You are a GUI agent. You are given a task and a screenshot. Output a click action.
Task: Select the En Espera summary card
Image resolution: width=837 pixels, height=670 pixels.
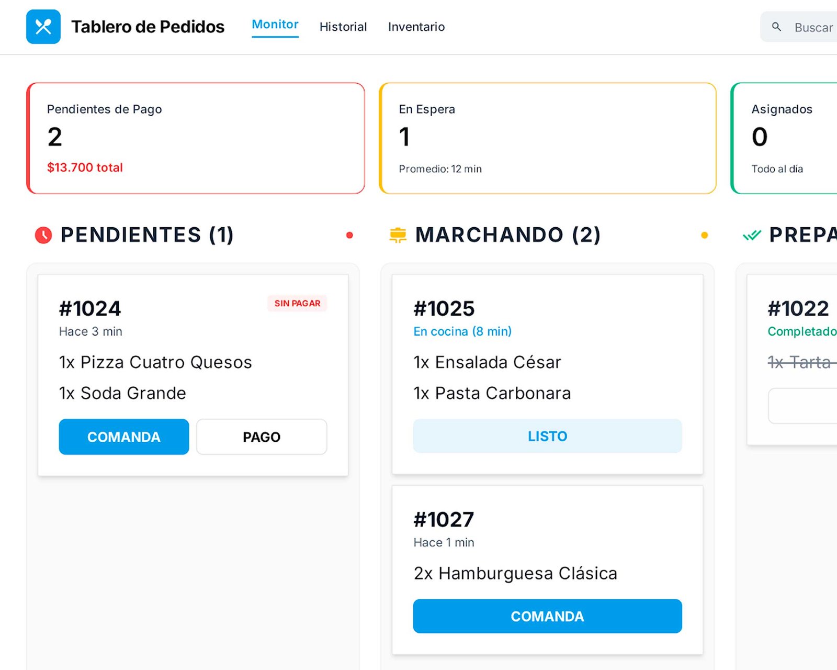tap(547, 138)
